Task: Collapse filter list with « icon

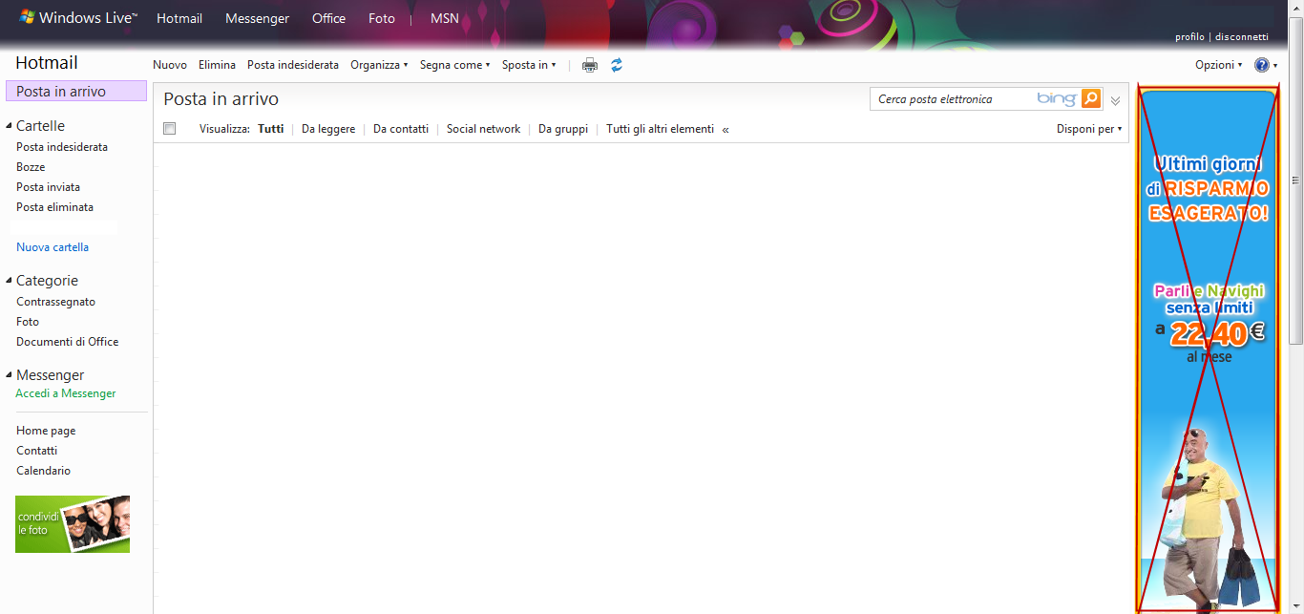Action: click(726, 130)
